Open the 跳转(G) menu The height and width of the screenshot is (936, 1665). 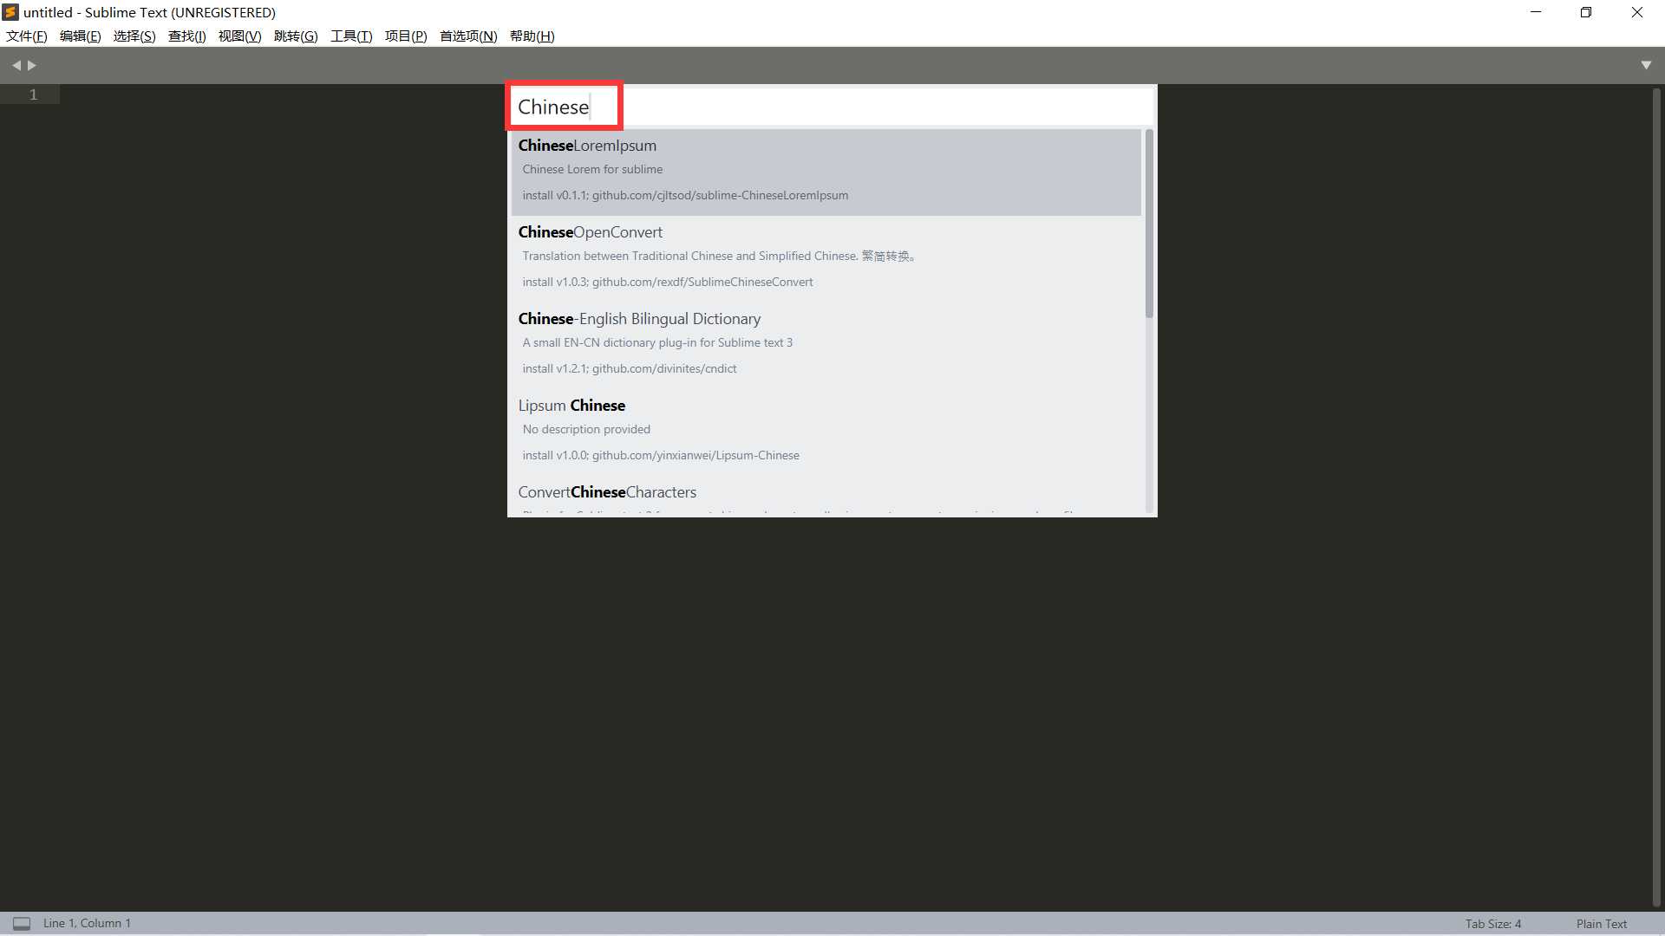[296, 36]
